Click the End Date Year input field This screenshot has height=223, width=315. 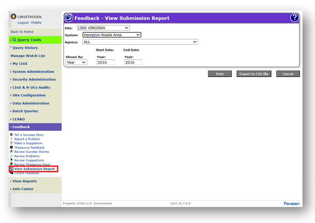click(x=133, y=62)
